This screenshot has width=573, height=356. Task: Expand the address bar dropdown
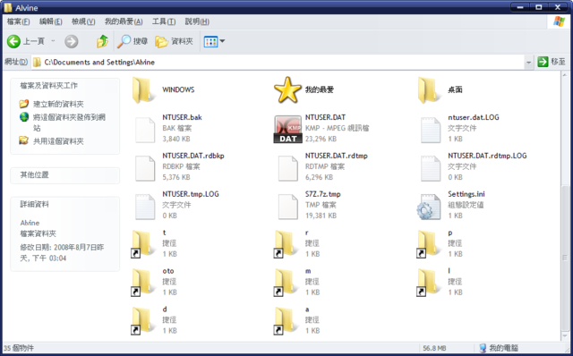pyautogui.click(x=528, y=63)
